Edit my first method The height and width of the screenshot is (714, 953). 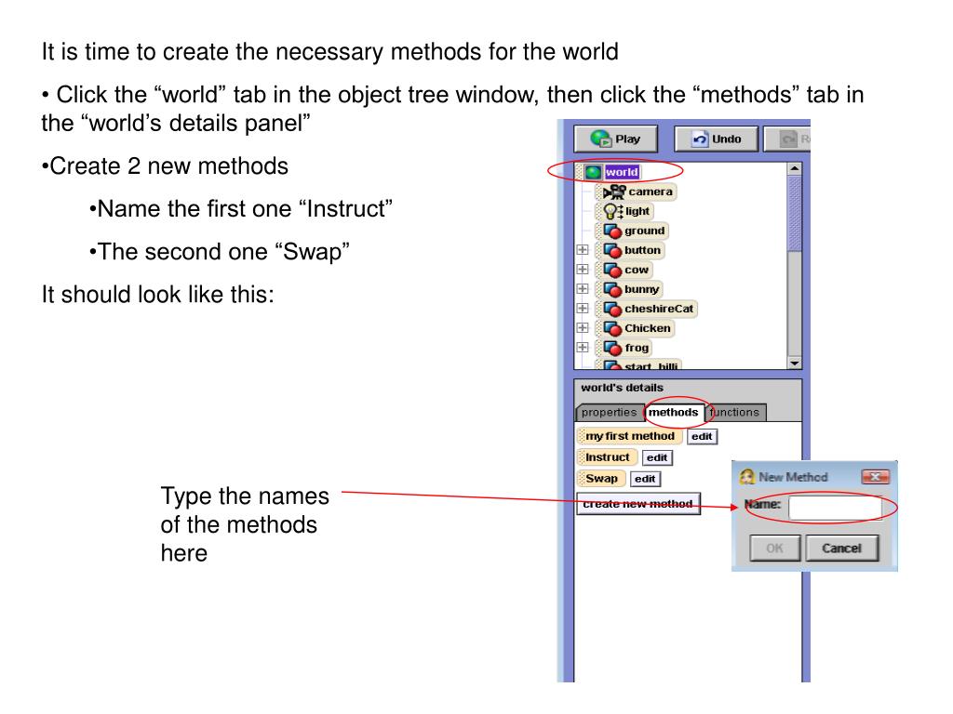point(702,437)
